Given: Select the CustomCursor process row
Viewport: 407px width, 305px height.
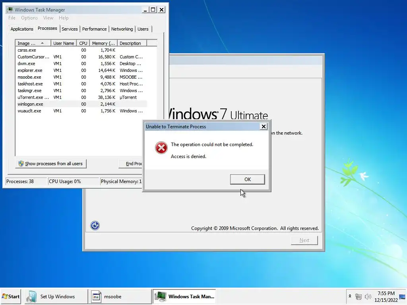Looking at the screenshot, I should click(81, 57).
